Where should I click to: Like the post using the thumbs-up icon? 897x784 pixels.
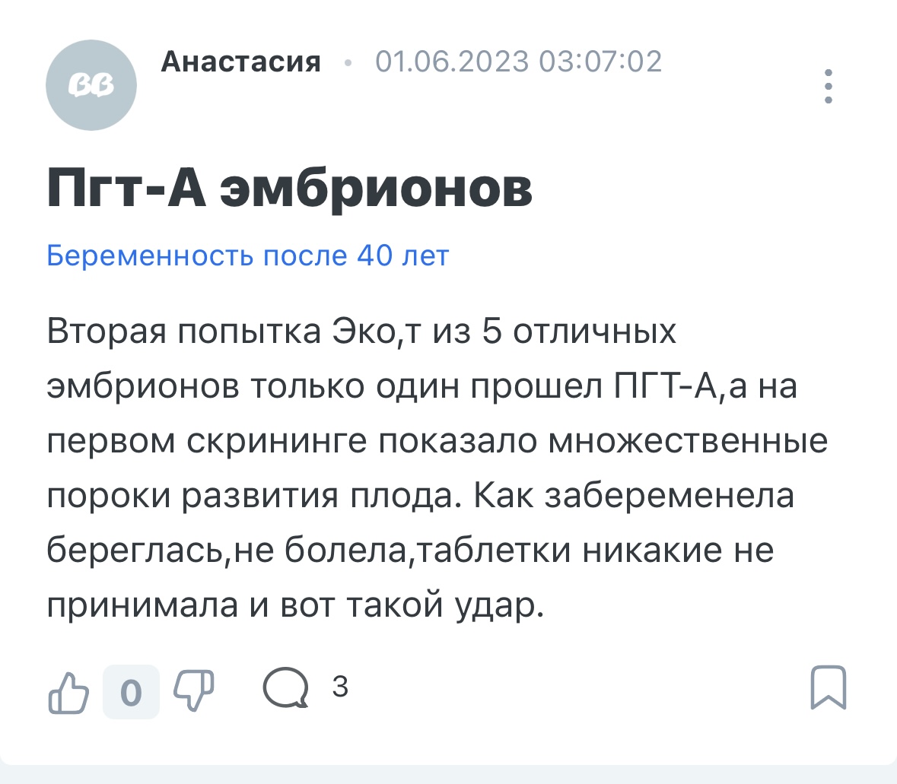(x=69, y=690)
